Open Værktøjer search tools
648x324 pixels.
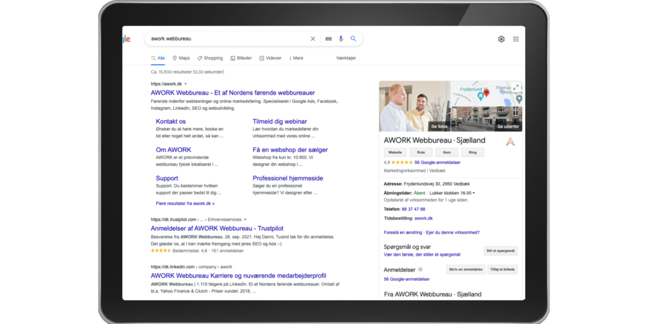pos(346,58)
